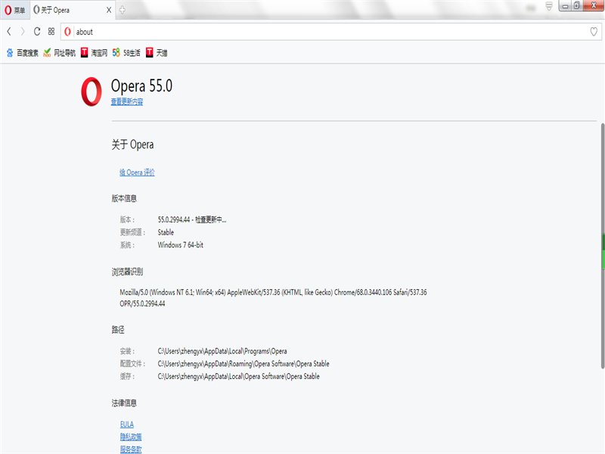Click the 给 Opera 评价 link
The image size is (605, 454).
(137, 173)
